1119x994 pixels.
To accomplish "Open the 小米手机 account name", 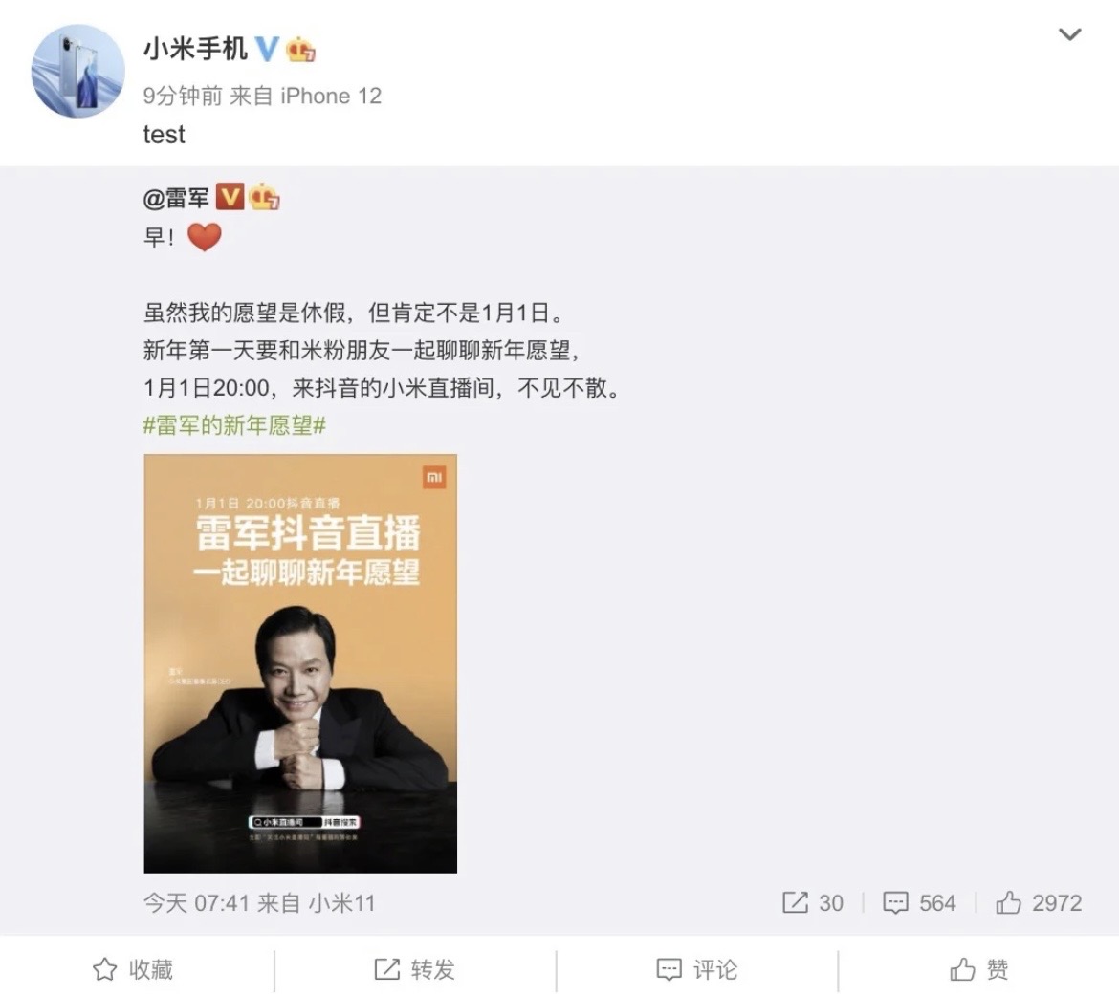I will [195, 49].
